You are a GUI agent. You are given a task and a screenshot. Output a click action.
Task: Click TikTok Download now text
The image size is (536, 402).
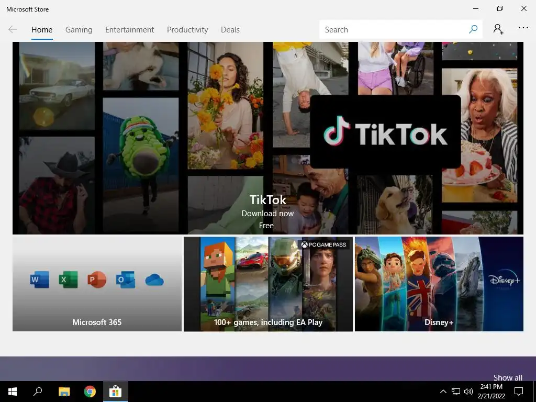[267, 214]
